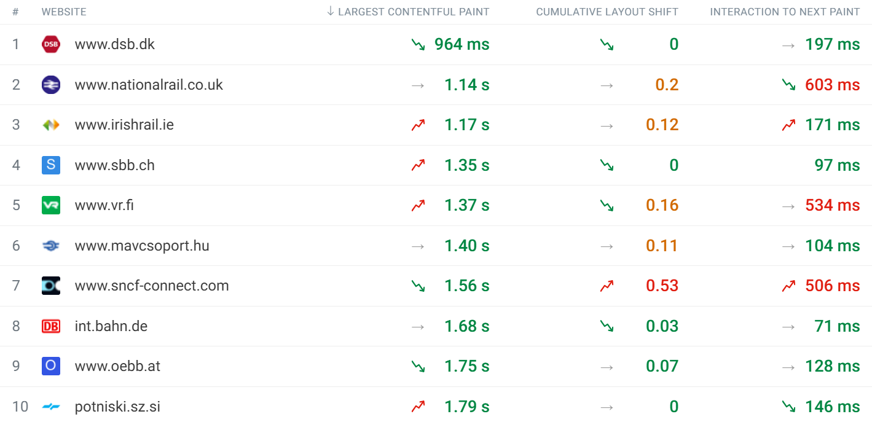Click the LCP trend arrow for www.oebb.at

point(418,366)
